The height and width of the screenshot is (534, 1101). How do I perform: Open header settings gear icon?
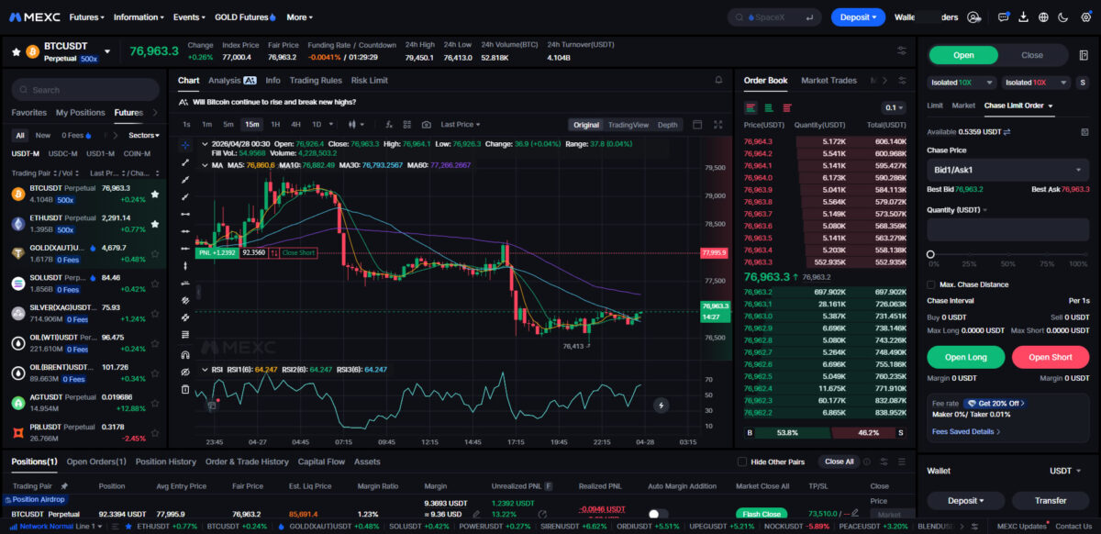(x=1085, y=17)
